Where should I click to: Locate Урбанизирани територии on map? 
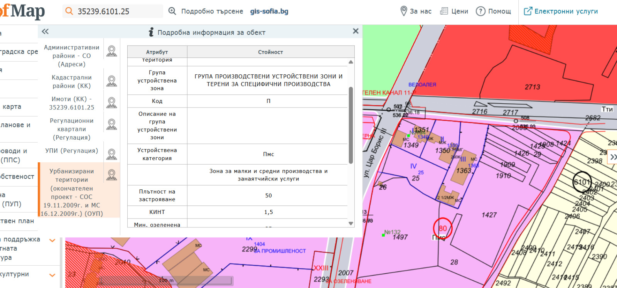pyautogui.click(x=111, y=175)
